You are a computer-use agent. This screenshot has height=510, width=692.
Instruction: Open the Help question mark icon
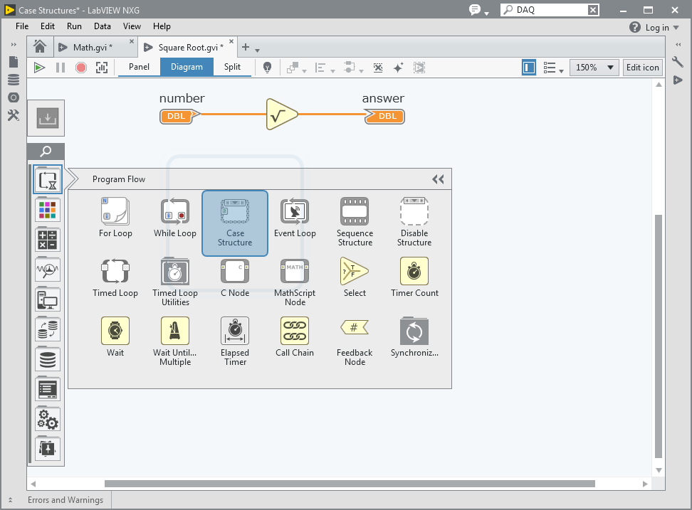(x=634, y=27)
